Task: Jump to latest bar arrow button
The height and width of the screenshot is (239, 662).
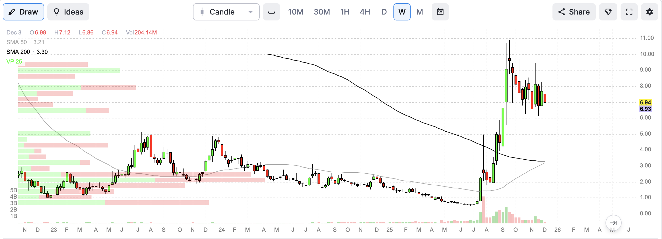Action: tap(614, 223)
